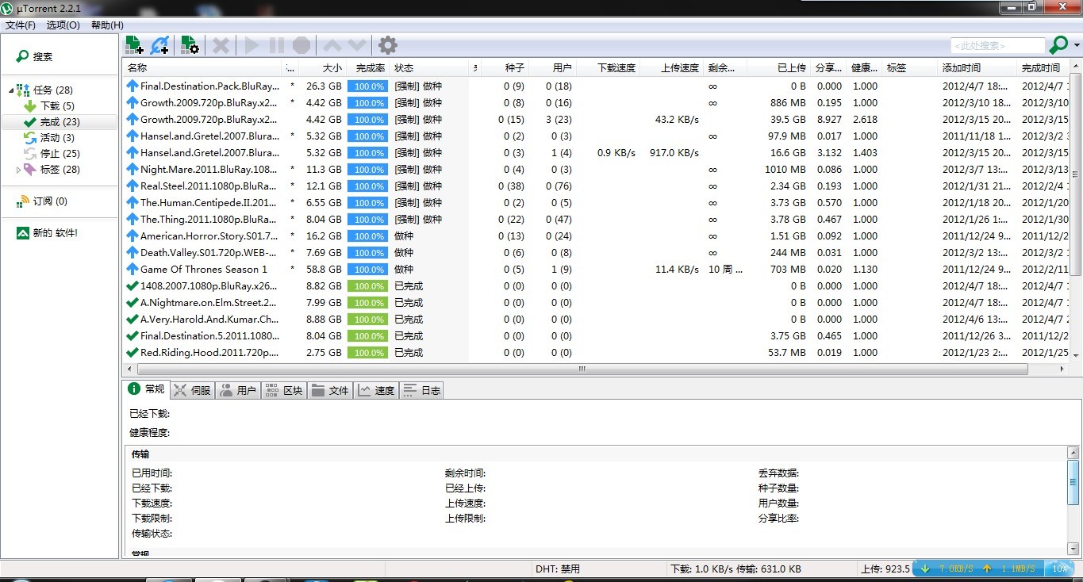This screenshot has width=1083, height=582.
Task: Open the 文件(F) menu
Action: click(21, 25)
